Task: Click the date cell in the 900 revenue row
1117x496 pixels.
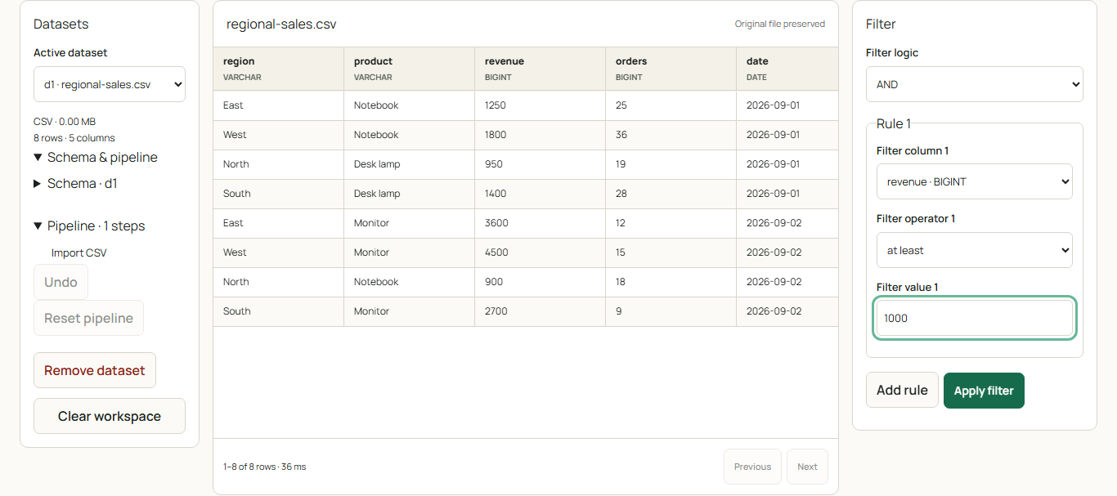Action: click(787, 282)
